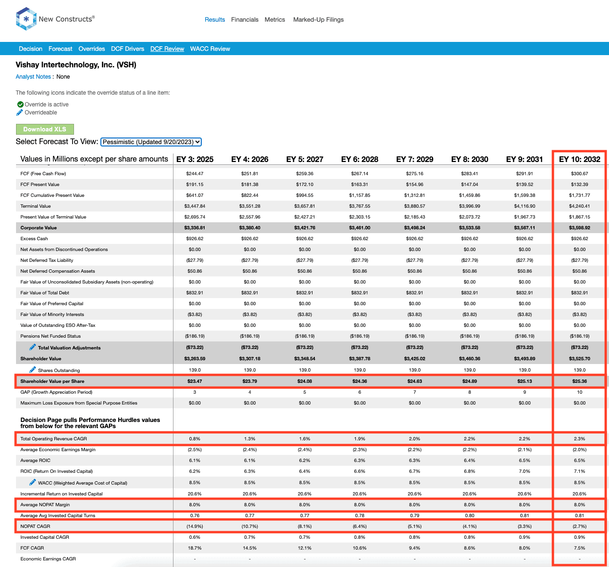The height and width of the screenshot is (567, 609).
Task: Click the GAP (Growth Appreciation Period) label
Action: coord(57,392)
